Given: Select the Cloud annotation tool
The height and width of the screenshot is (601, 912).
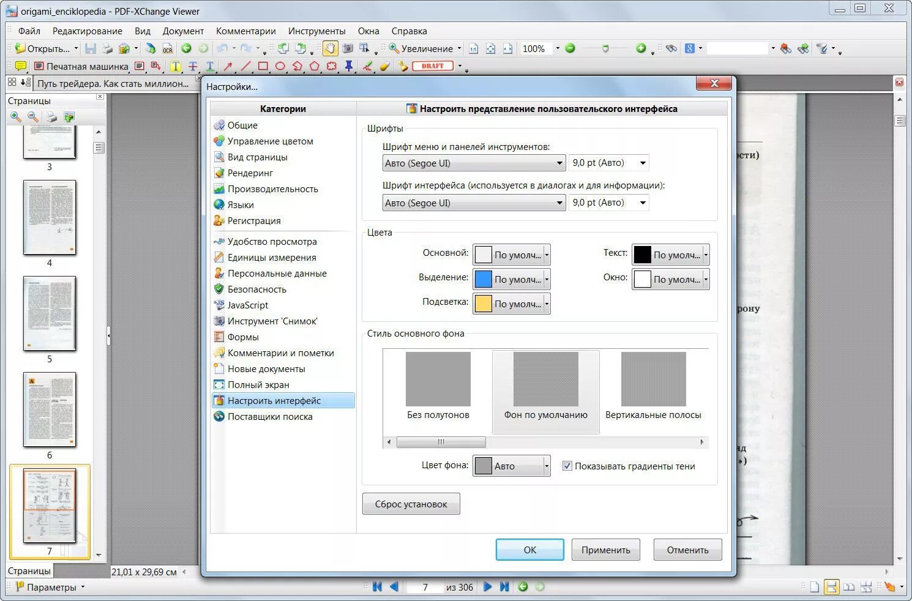Looking at the screenshot, I should (332, 66).
